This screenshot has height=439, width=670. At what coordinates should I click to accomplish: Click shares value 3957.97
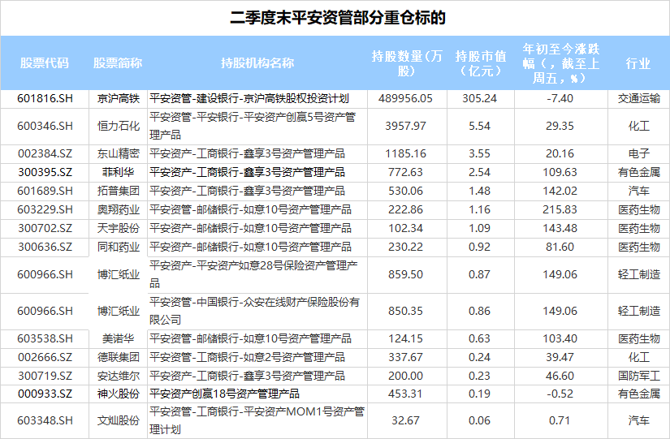[405, 126]
